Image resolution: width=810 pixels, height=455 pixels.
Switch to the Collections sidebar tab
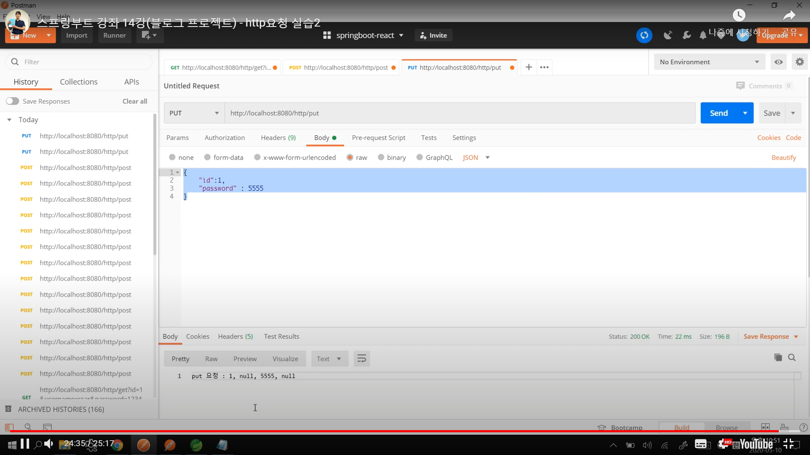(78, 82)
